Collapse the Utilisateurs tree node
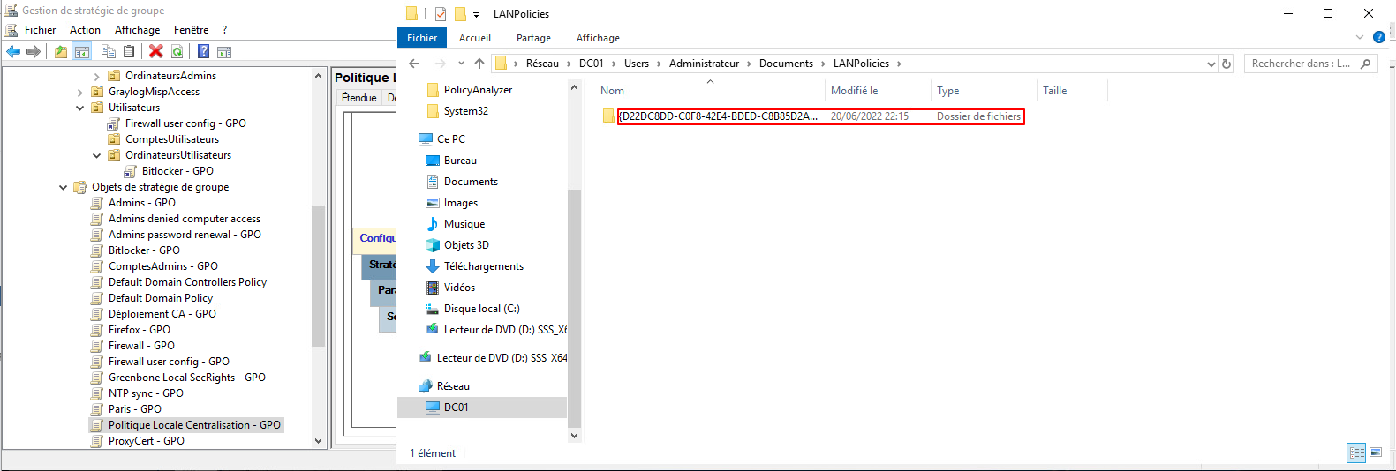The width and height of the screenshot is (1396, 471). [80, 108]
